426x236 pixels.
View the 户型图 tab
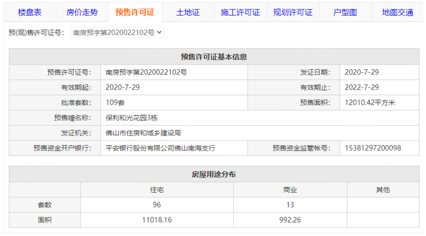point(345,12)
